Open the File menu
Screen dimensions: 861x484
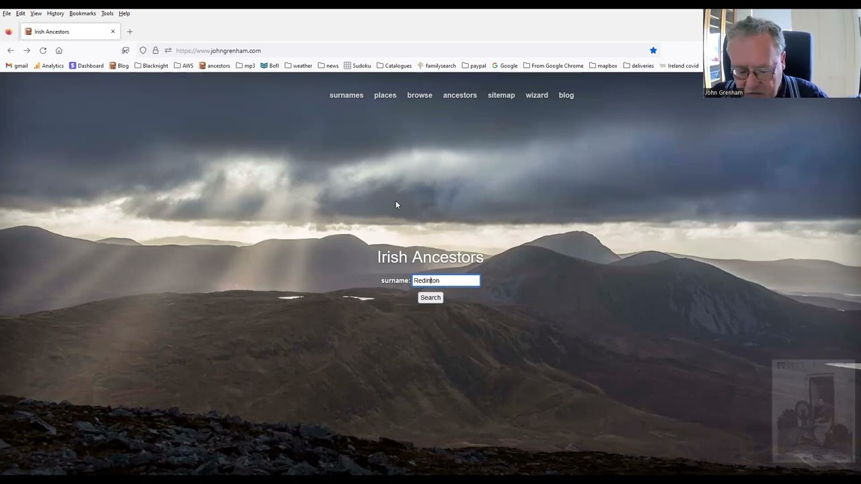pos(7,13)
